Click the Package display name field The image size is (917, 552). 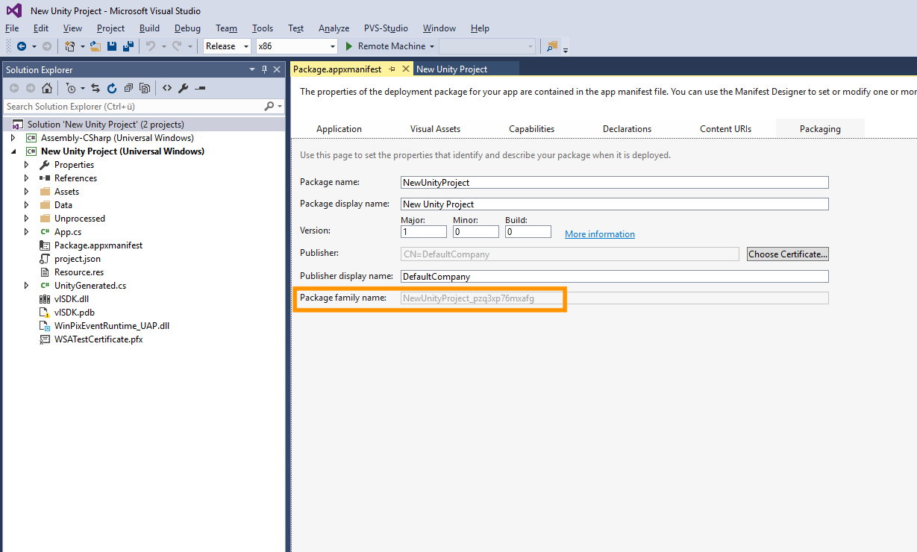614,204
